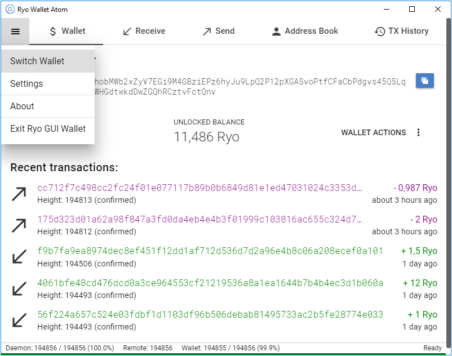Click the Ready status text

point(432,348)
